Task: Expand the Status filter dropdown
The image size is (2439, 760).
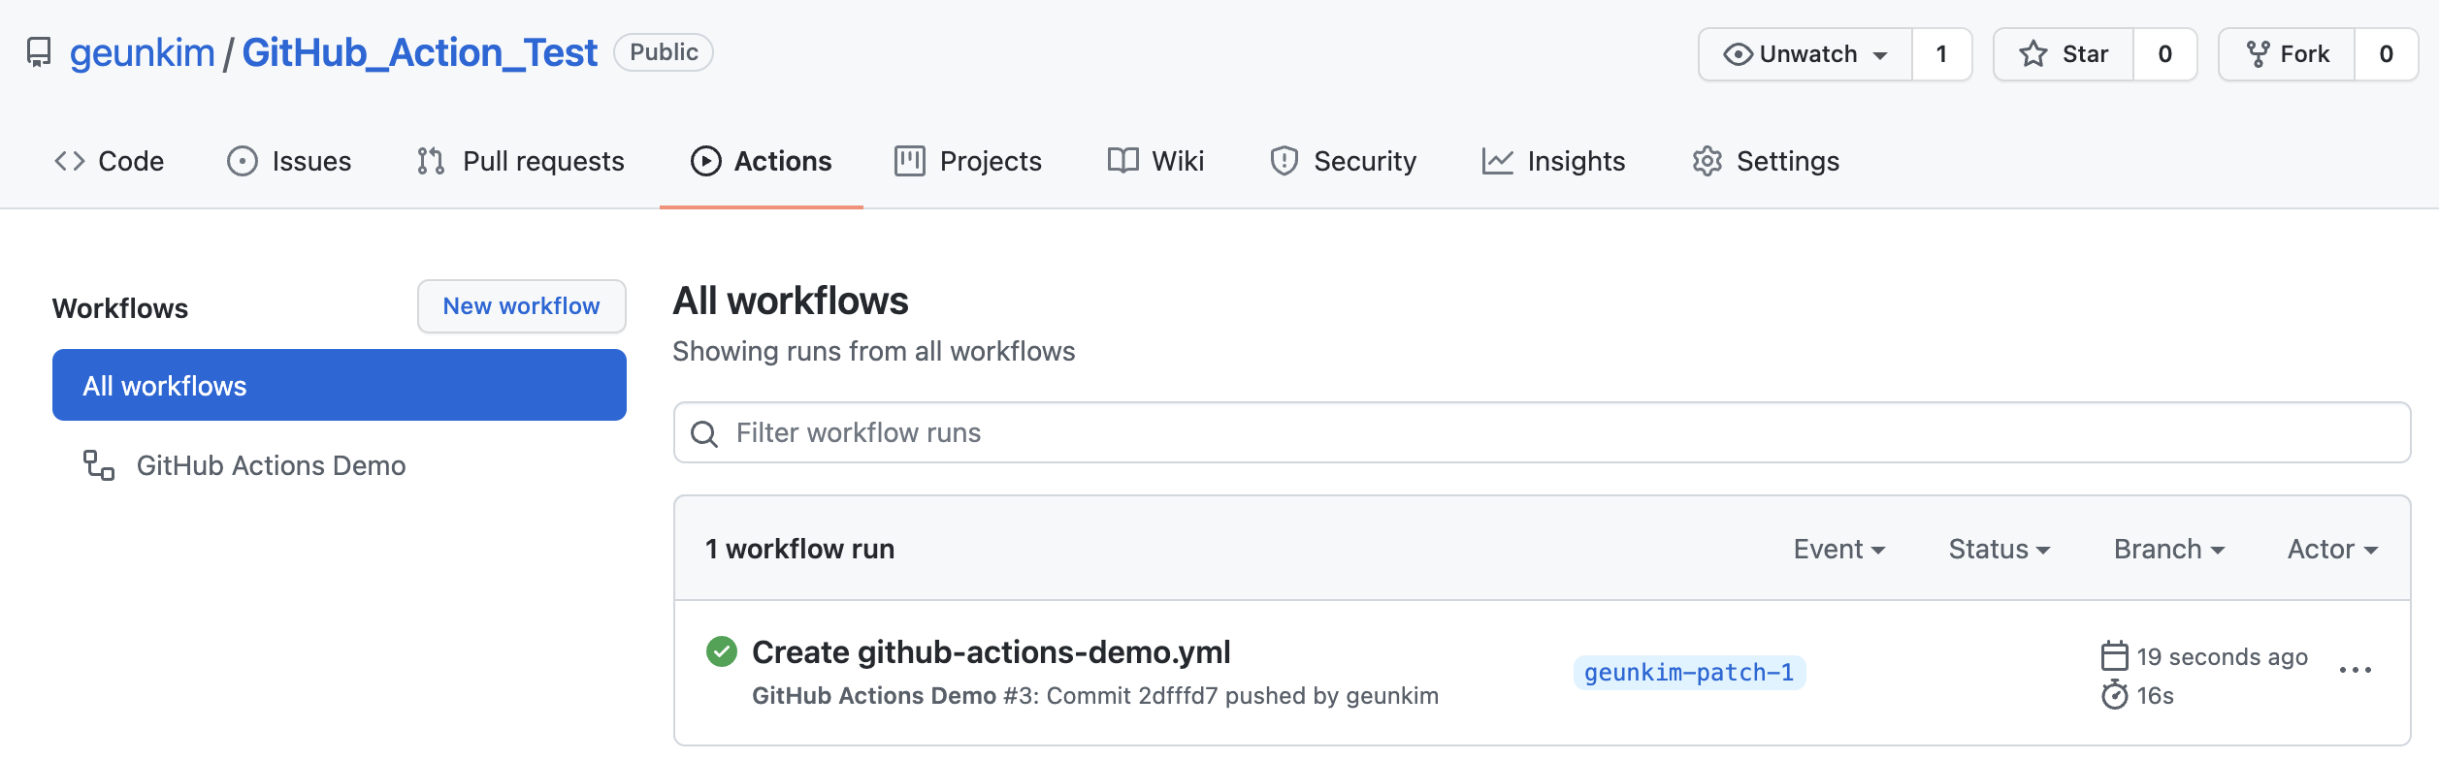Action: click(x=2000, y=549)
